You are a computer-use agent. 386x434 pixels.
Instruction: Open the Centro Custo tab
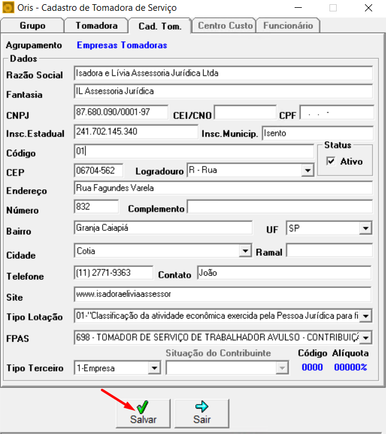[x=225, y=26]
